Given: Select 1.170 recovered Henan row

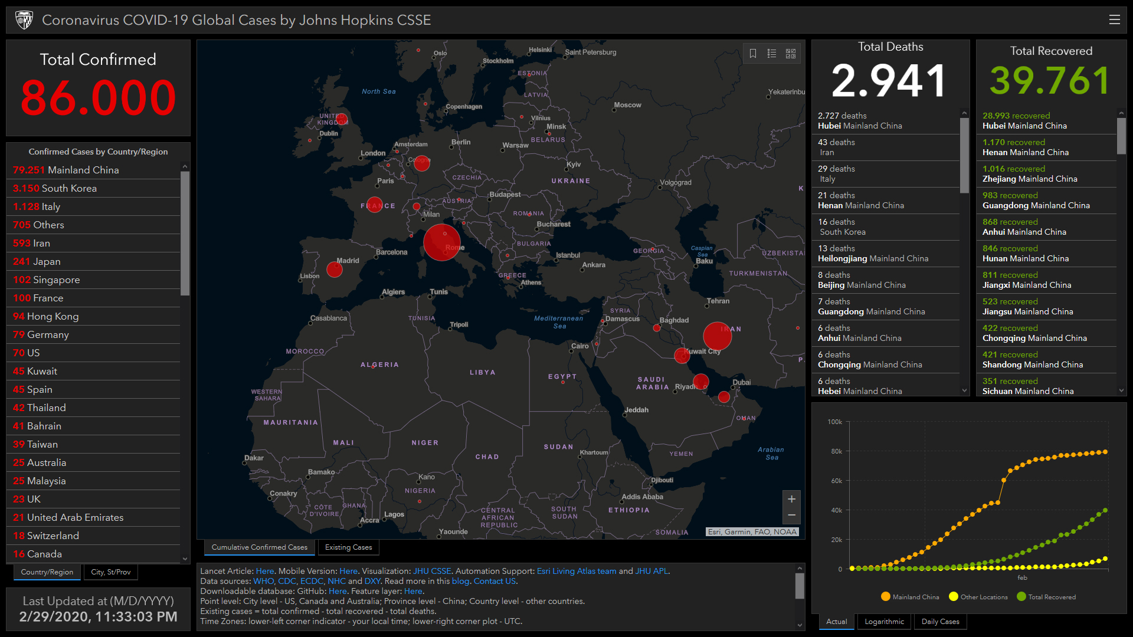Looking at the screenshot, I should (x=1047, y=147).
